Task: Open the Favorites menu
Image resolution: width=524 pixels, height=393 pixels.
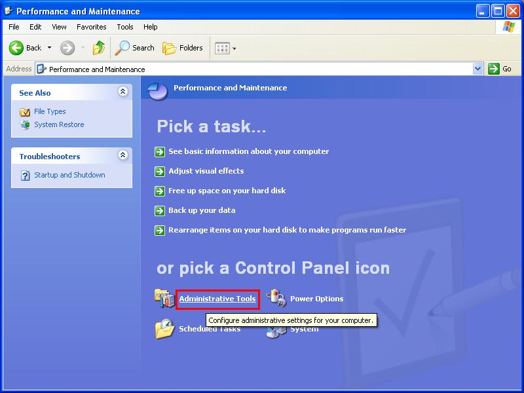Action: 91,27
